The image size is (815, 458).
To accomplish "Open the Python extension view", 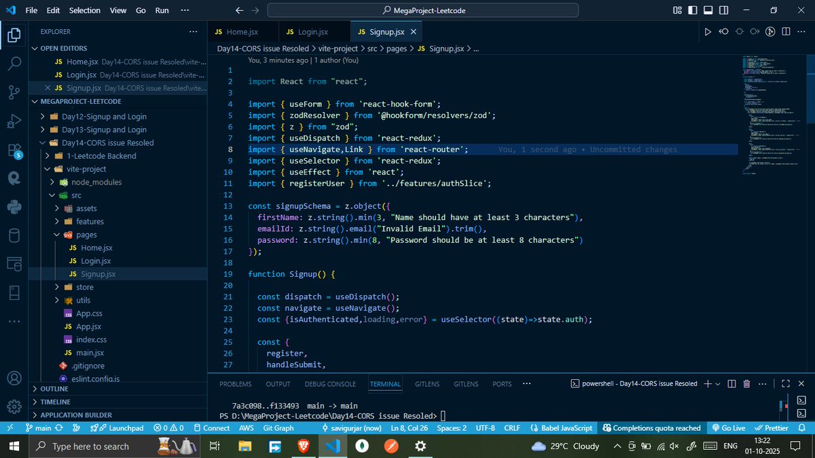I will coord(14,207).
